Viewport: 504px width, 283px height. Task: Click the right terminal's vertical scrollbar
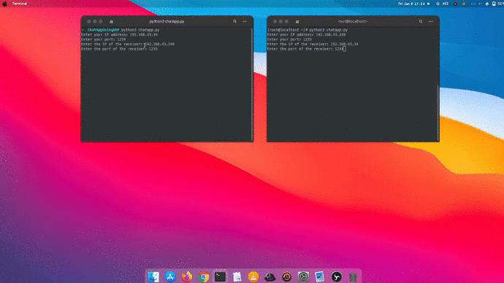click(x=438, y=112)
